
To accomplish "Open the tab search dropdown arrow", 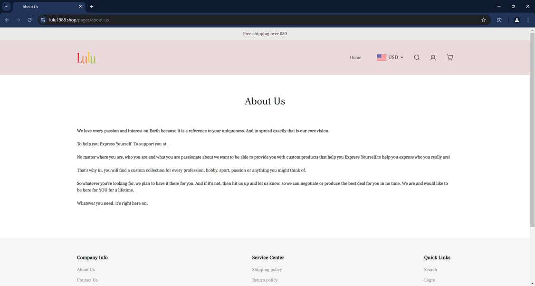I will (6, 7).
